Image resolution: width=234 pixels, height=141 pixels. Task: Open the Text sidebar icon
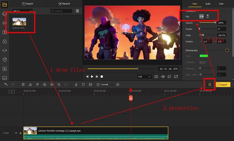pos(4,32)
